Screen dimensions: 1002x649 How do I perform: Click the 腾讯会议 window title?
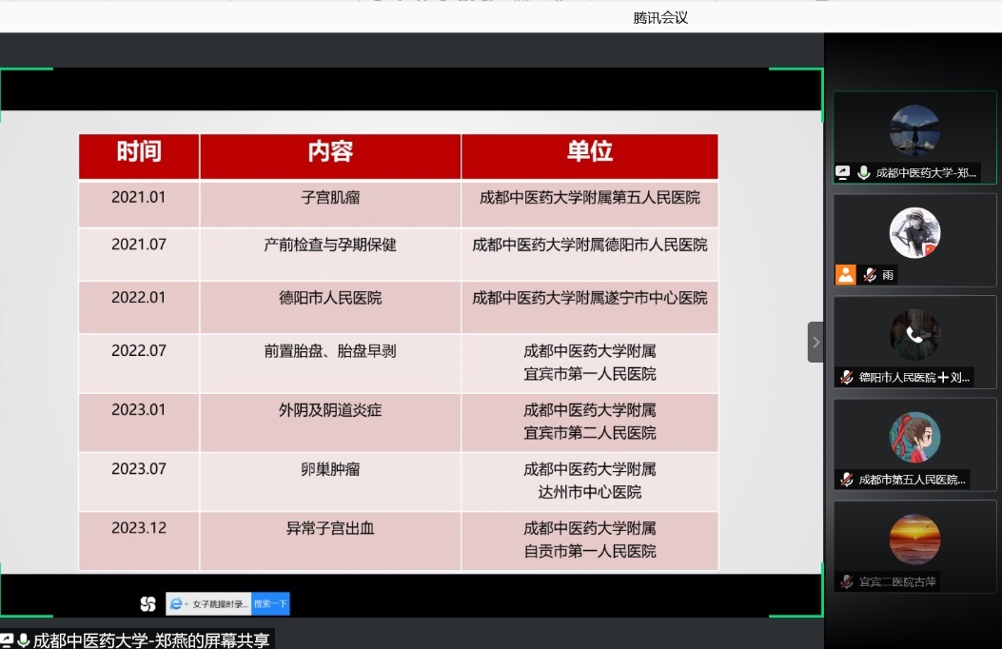660,18
